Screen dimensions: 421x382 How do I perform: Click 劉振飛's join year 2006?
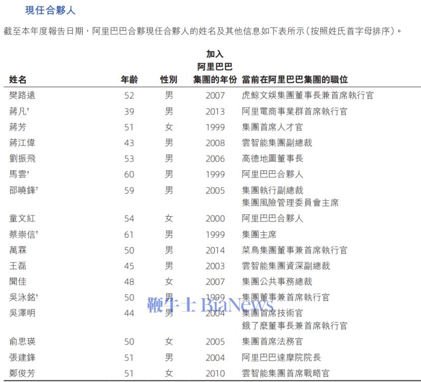coord(215,158)
